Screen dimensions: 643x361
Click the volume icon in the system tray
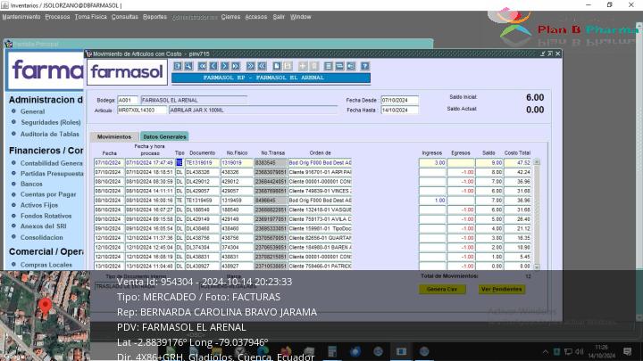click(x=579, y=351)
